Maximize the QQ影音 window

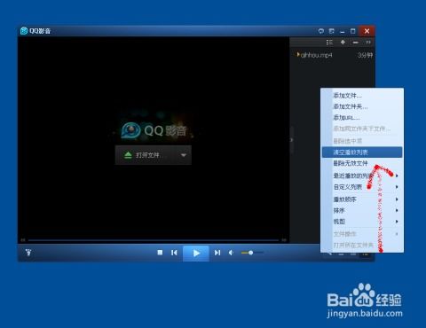[352, 31]
